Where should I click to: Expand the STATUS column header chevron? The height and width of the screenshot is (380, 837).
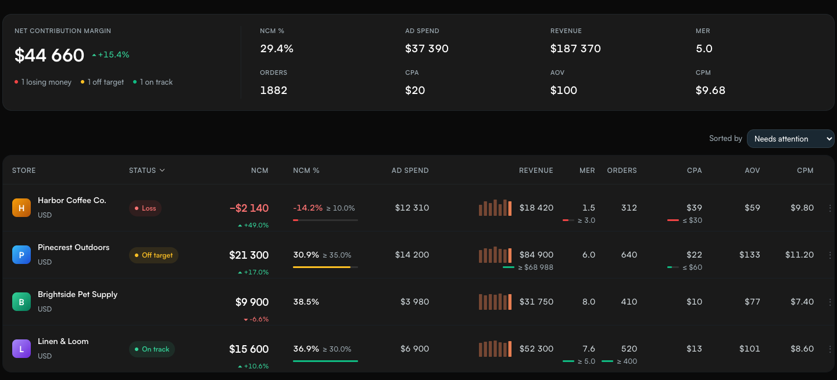(x=162, y=171)
